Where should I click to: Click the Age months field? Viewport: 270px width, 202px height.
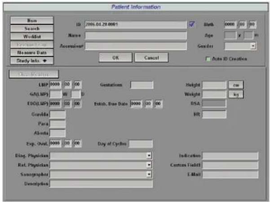click(248, 35)
